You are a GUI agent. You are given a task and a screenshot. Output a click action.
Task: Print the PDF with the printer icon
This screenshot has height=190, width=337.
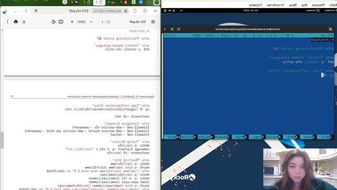[16, 22]
